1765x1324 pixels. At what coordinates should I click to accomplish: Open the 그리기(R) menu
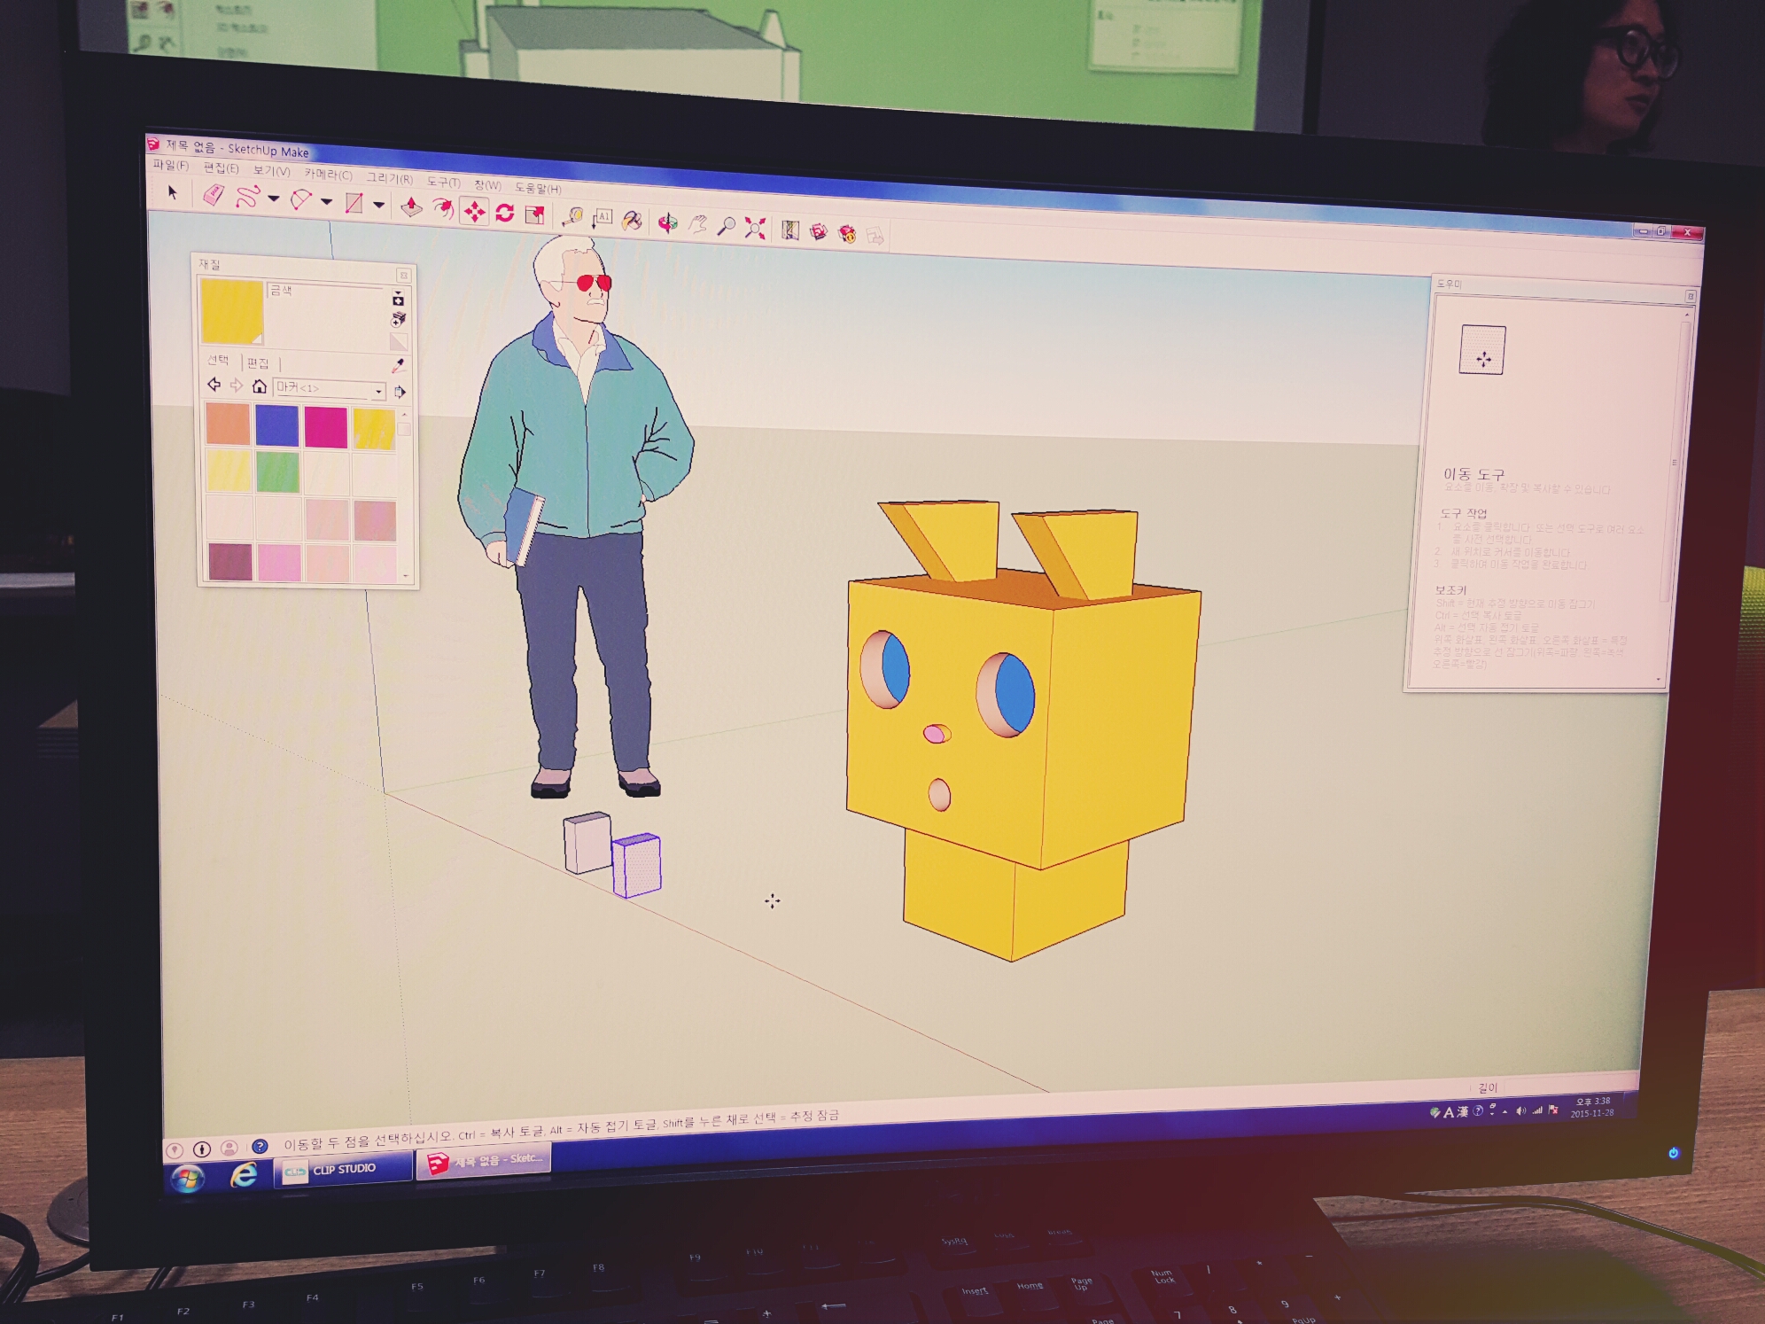(390, 178)
